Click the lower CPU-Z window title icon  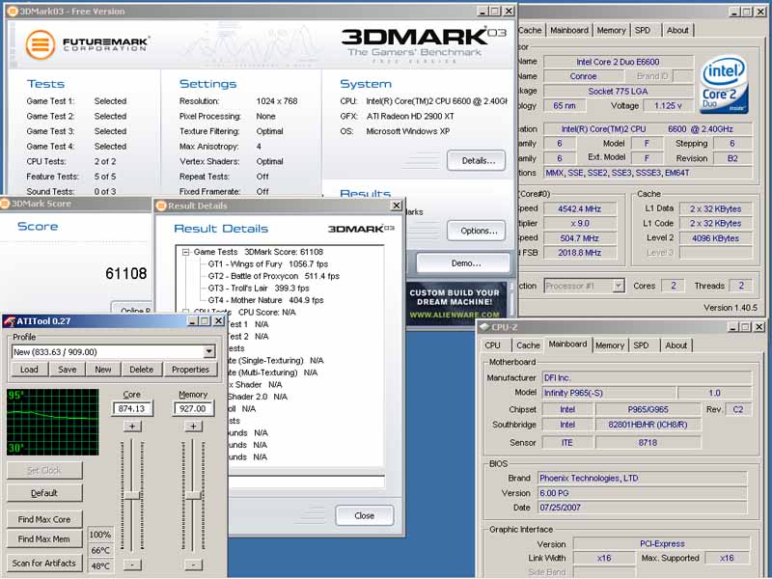[484, 327]
